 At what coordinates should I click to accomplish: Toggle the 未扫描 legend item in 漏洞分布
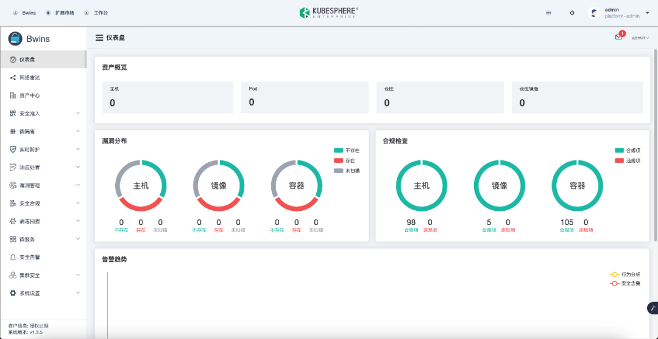pos(347,171)
